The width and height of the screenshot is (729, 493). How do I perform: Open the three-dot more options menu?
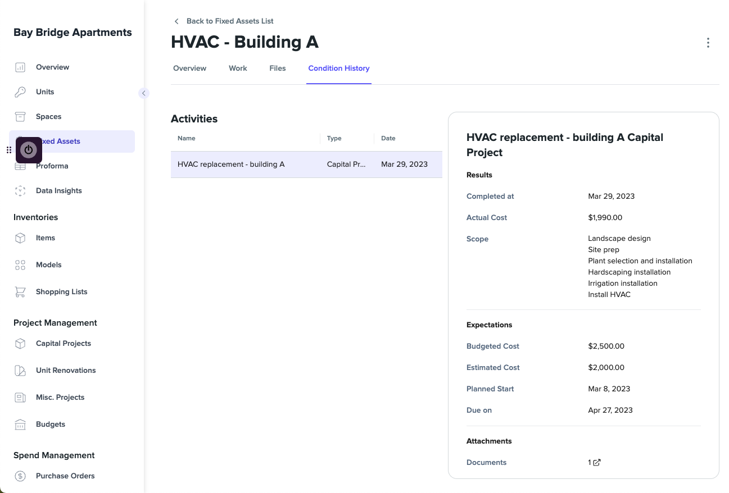[708, 43]
